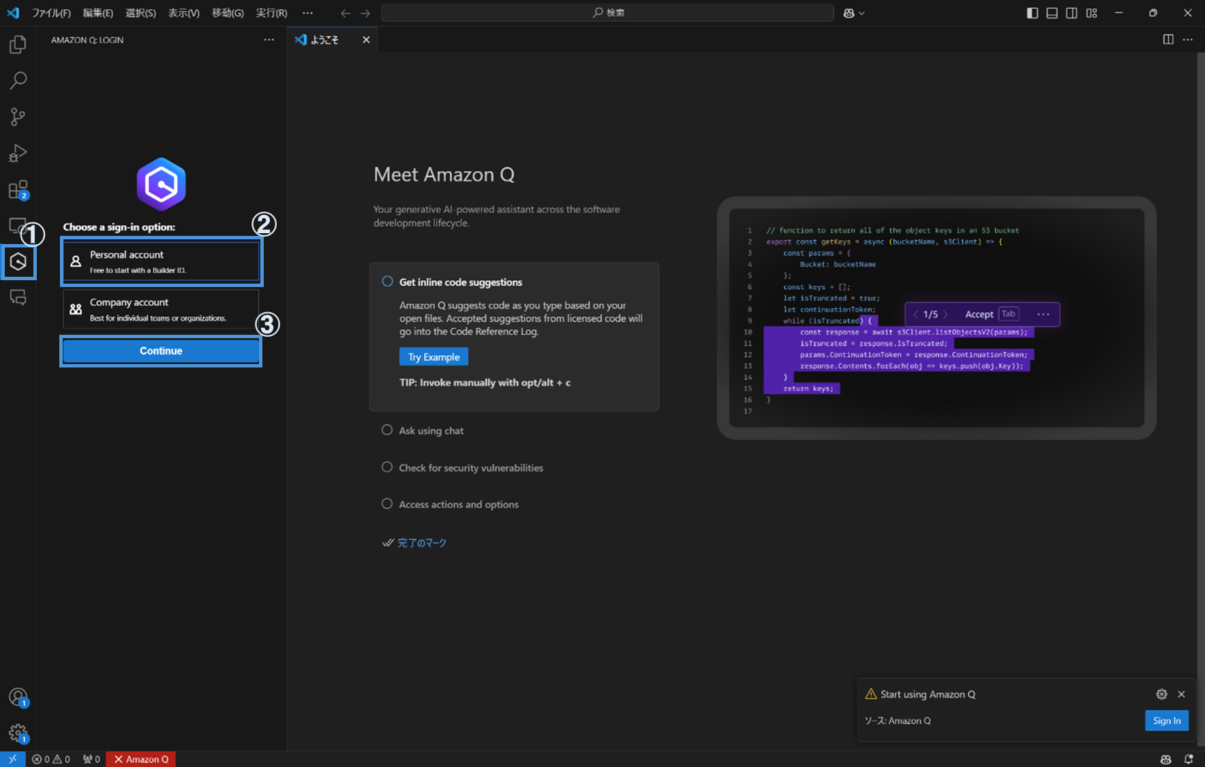Go back with the left arrow

click(x=346, y=13)
